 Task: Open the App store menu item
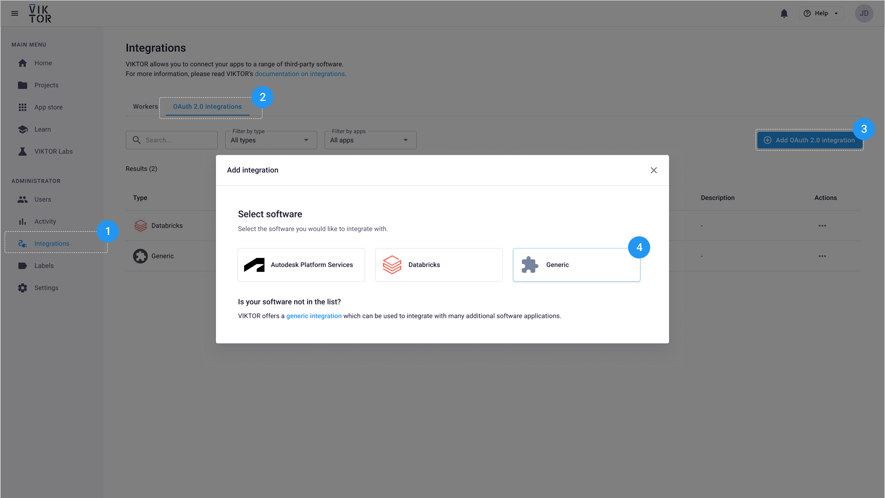(48, 107)
